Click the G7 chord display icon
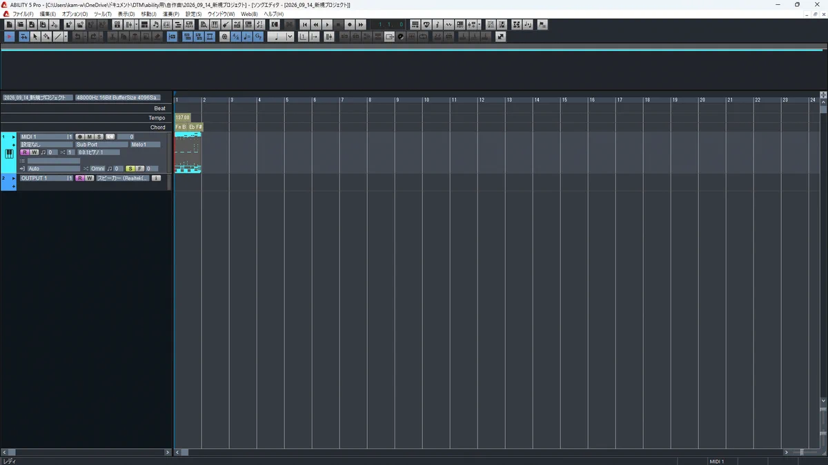 coord(258,37)
